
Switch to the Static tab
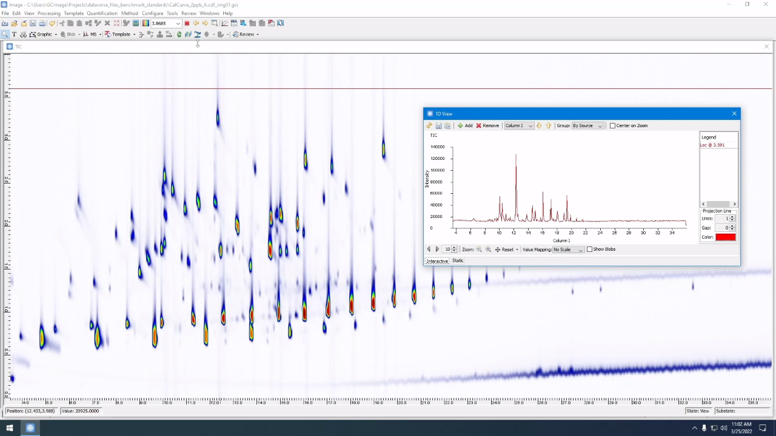[458, 261]
